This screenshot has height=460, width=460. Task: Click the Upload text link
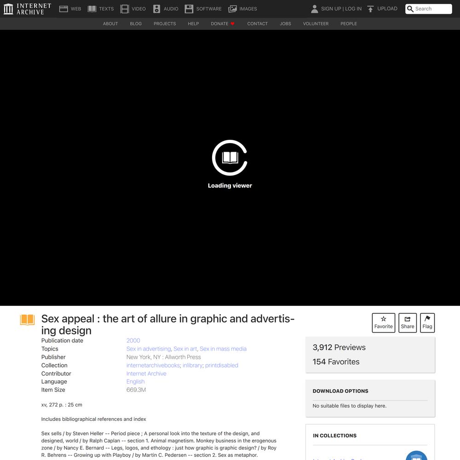pos(387,9)
